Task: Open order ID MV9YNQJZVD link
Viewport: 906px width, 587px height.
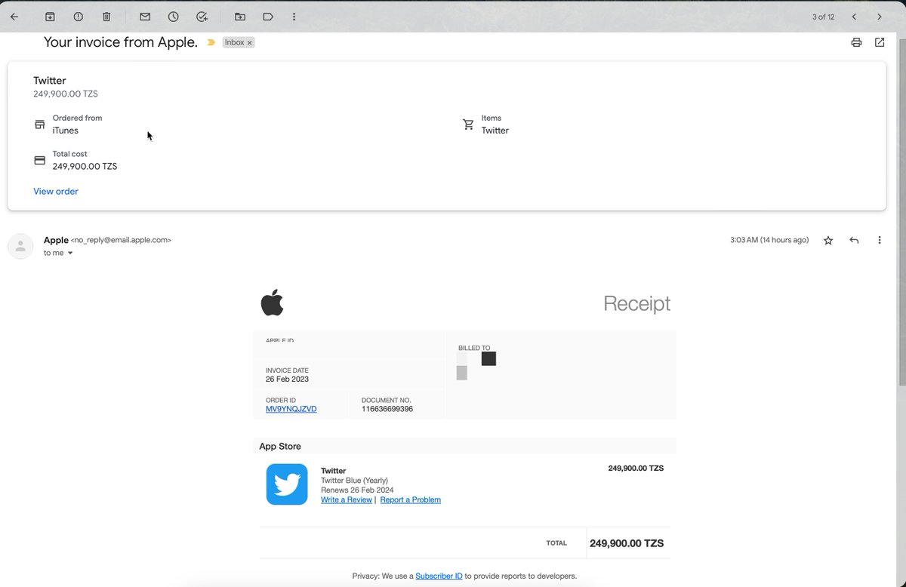Action: point(291,409)
